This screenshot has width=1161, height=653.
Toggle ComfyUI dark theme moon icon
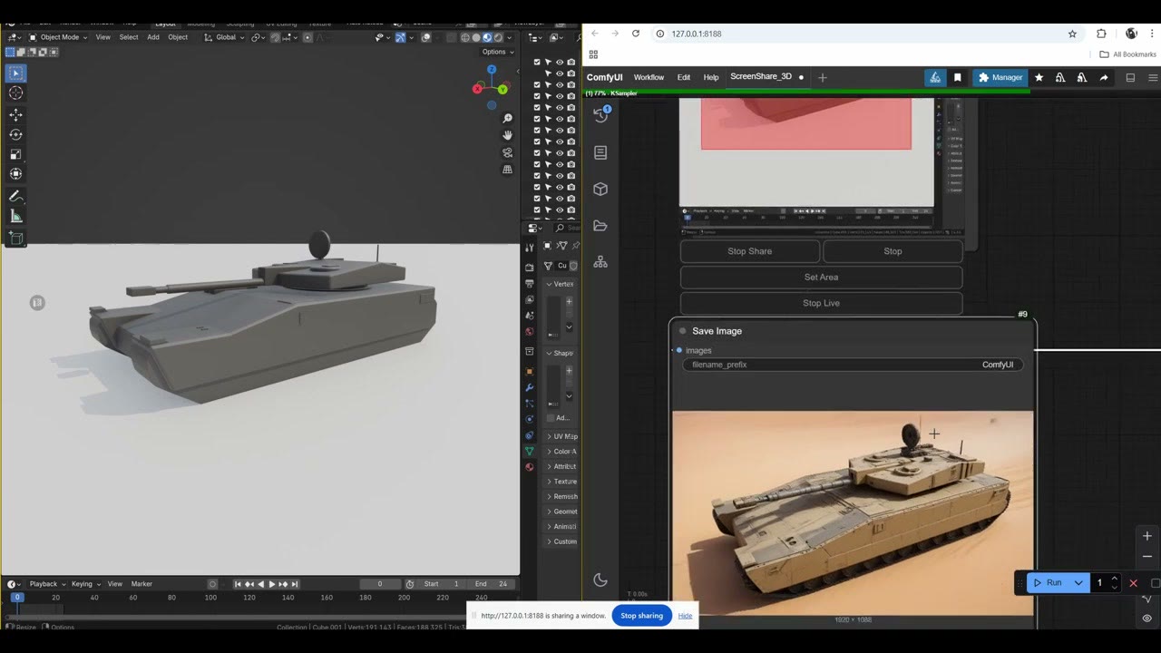[600, 580]
